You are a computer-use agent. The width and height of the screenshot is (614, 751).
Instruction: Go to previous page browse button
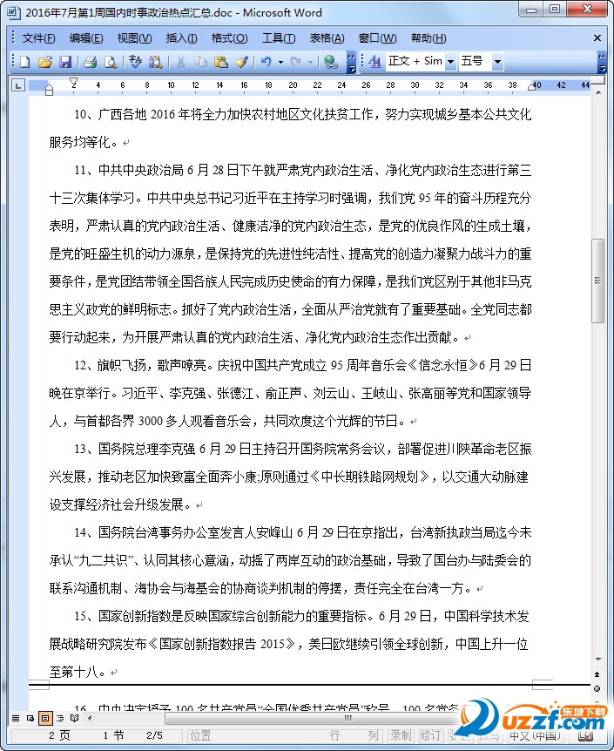(x=597, y=675)
